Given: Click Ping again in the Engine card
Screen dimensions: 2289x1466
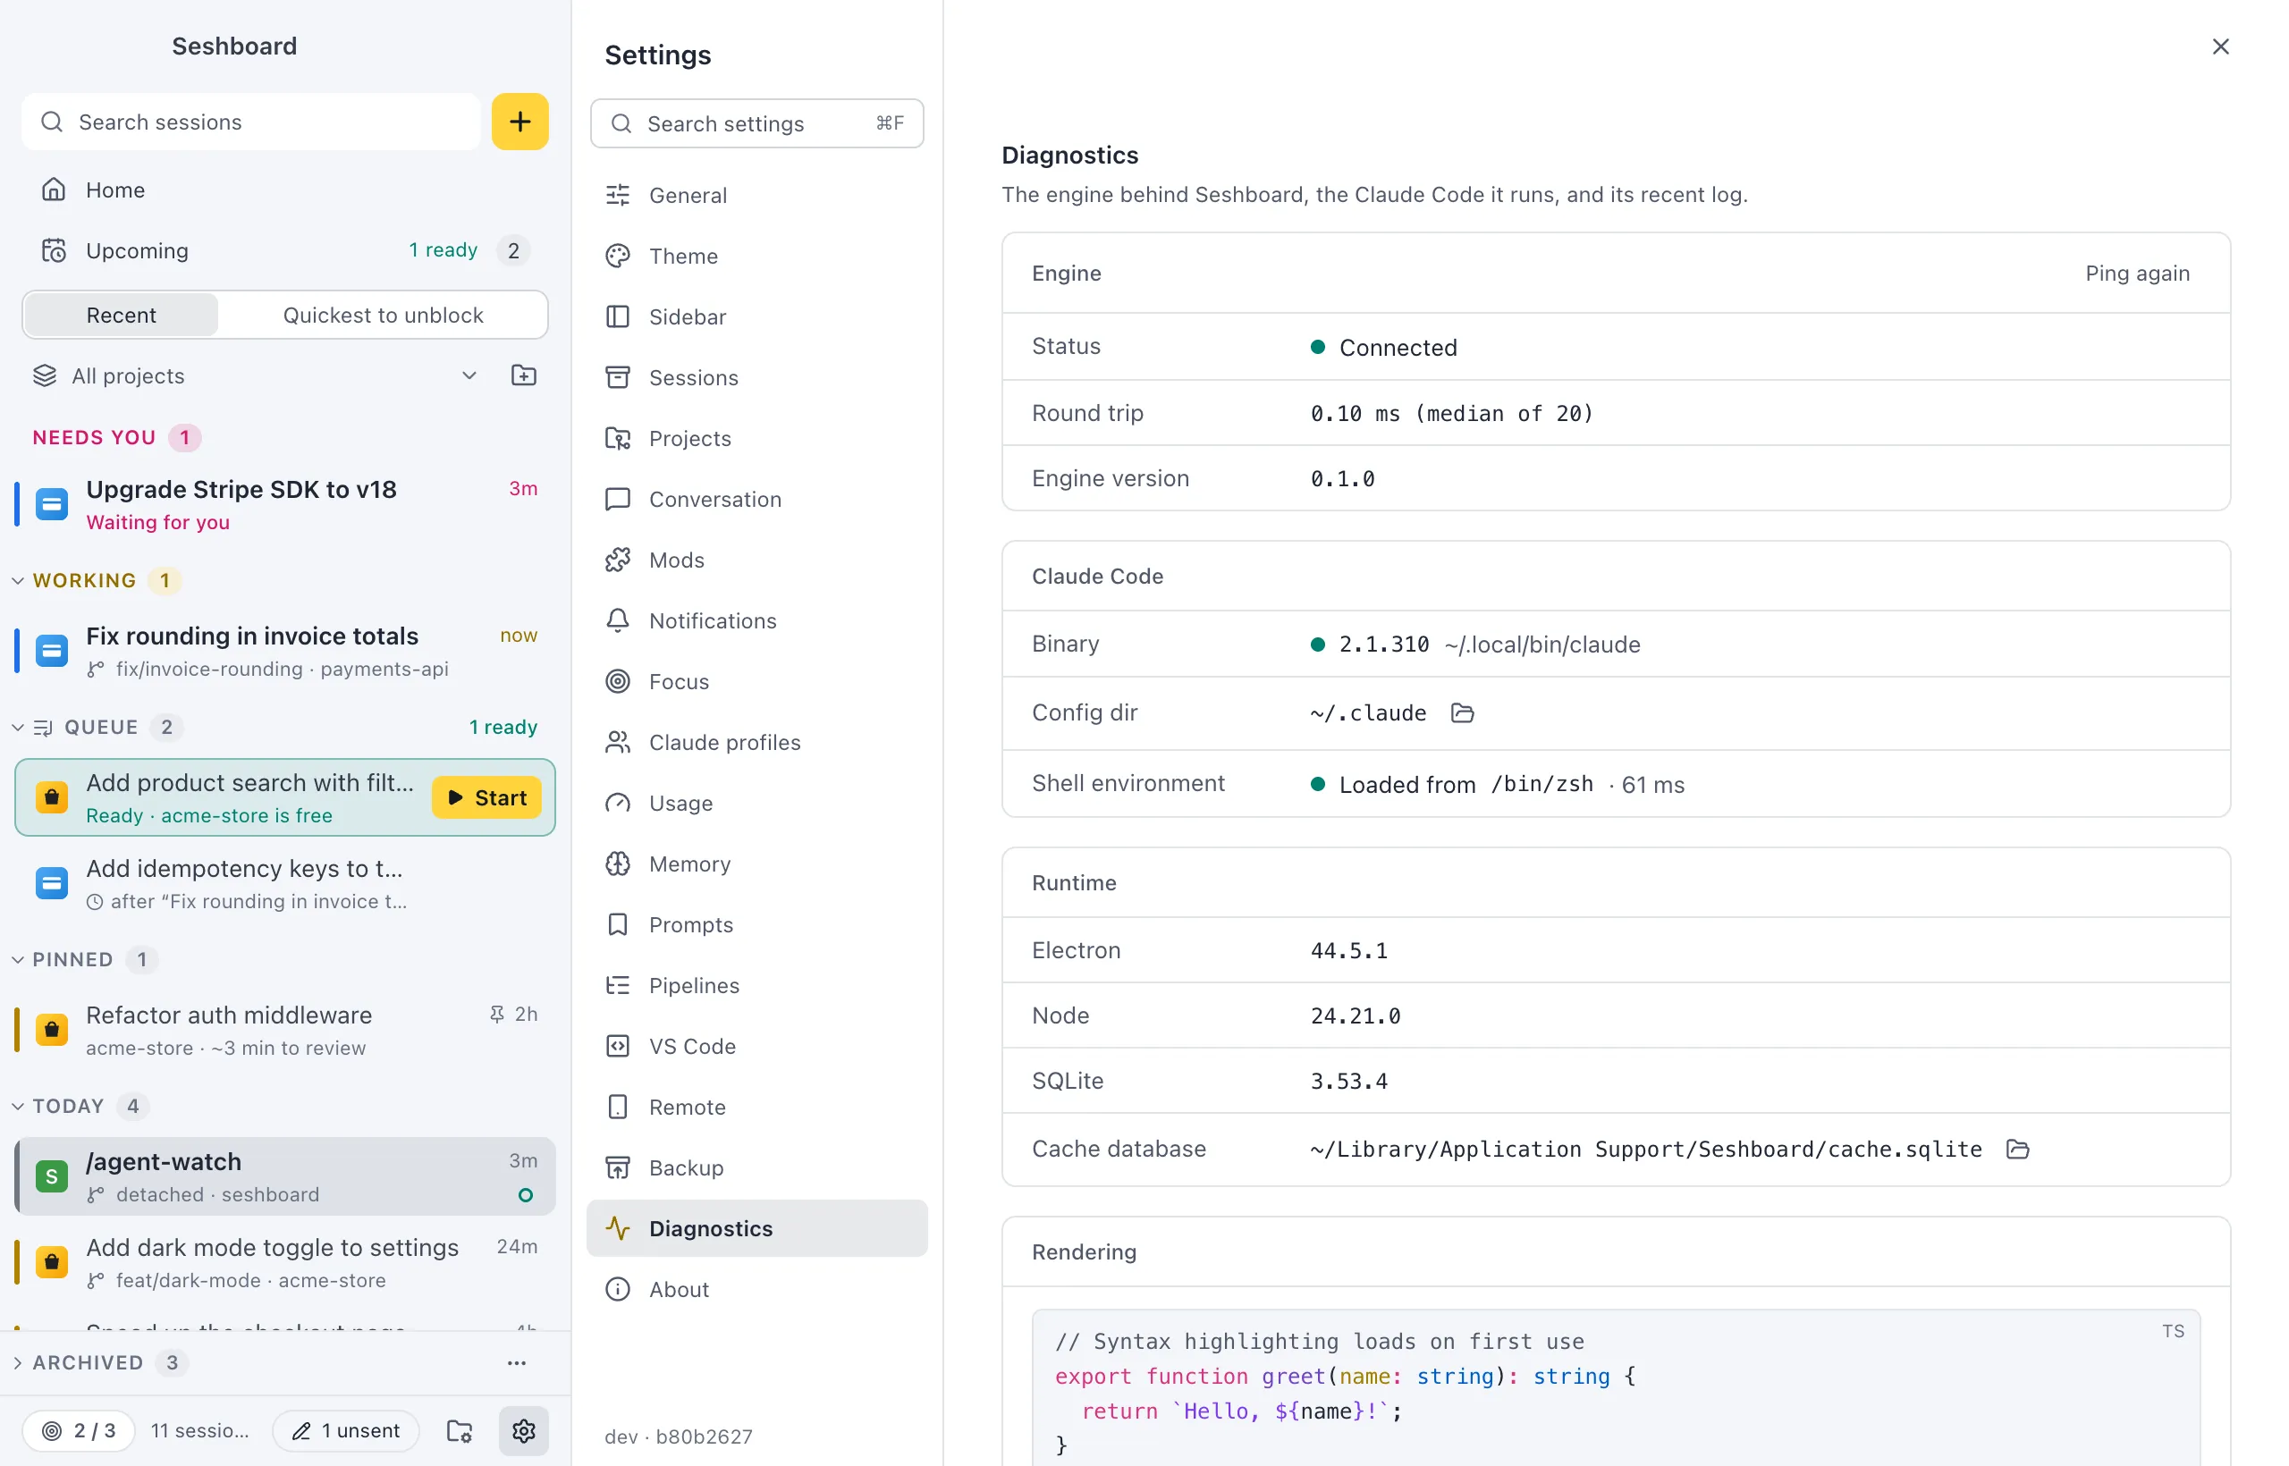Looking at the screenshot, I should tap(2137, 274).
